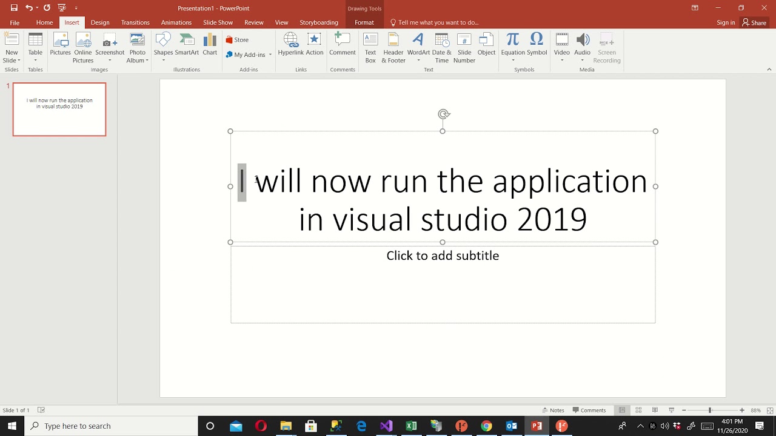The height and width of the screenshot is (436, 776).
Task: Insert a Table
Action: tap(35, 48)
